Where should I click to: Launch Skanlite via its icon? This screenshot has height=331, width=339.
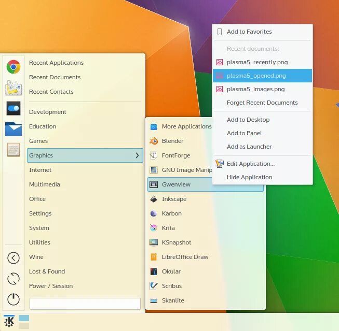coord(154,300)
